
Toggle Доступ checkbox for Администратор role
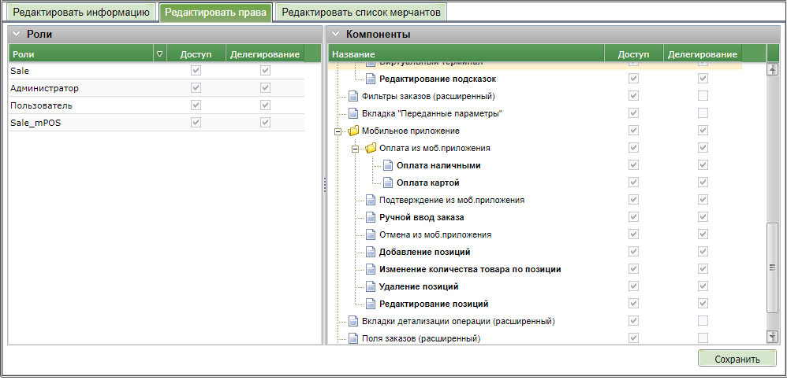[196, 88]
